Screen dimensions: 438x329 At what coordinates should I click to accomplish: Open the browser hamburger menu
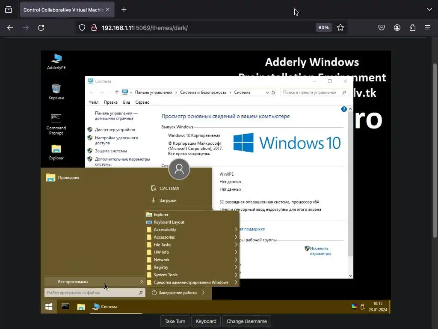(x=428, y=27)
